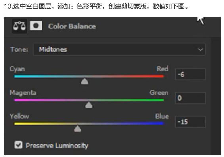Click the magenta end of Magenta-Green track
The image size is (224, 157).
17,100
